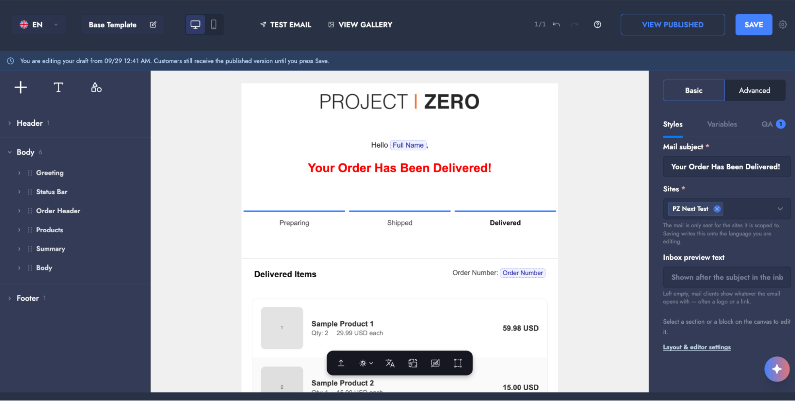Click the plus icon to add a block
The height and width of the screenshot is (401, 795).
[x=21, y=87]
